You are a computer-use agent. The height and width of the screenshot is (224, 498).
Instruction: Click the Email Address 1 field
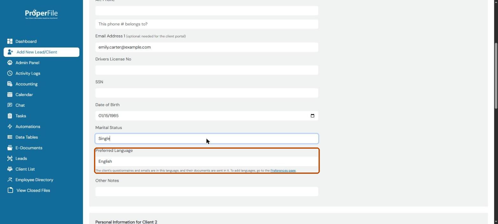pos(207,47)
